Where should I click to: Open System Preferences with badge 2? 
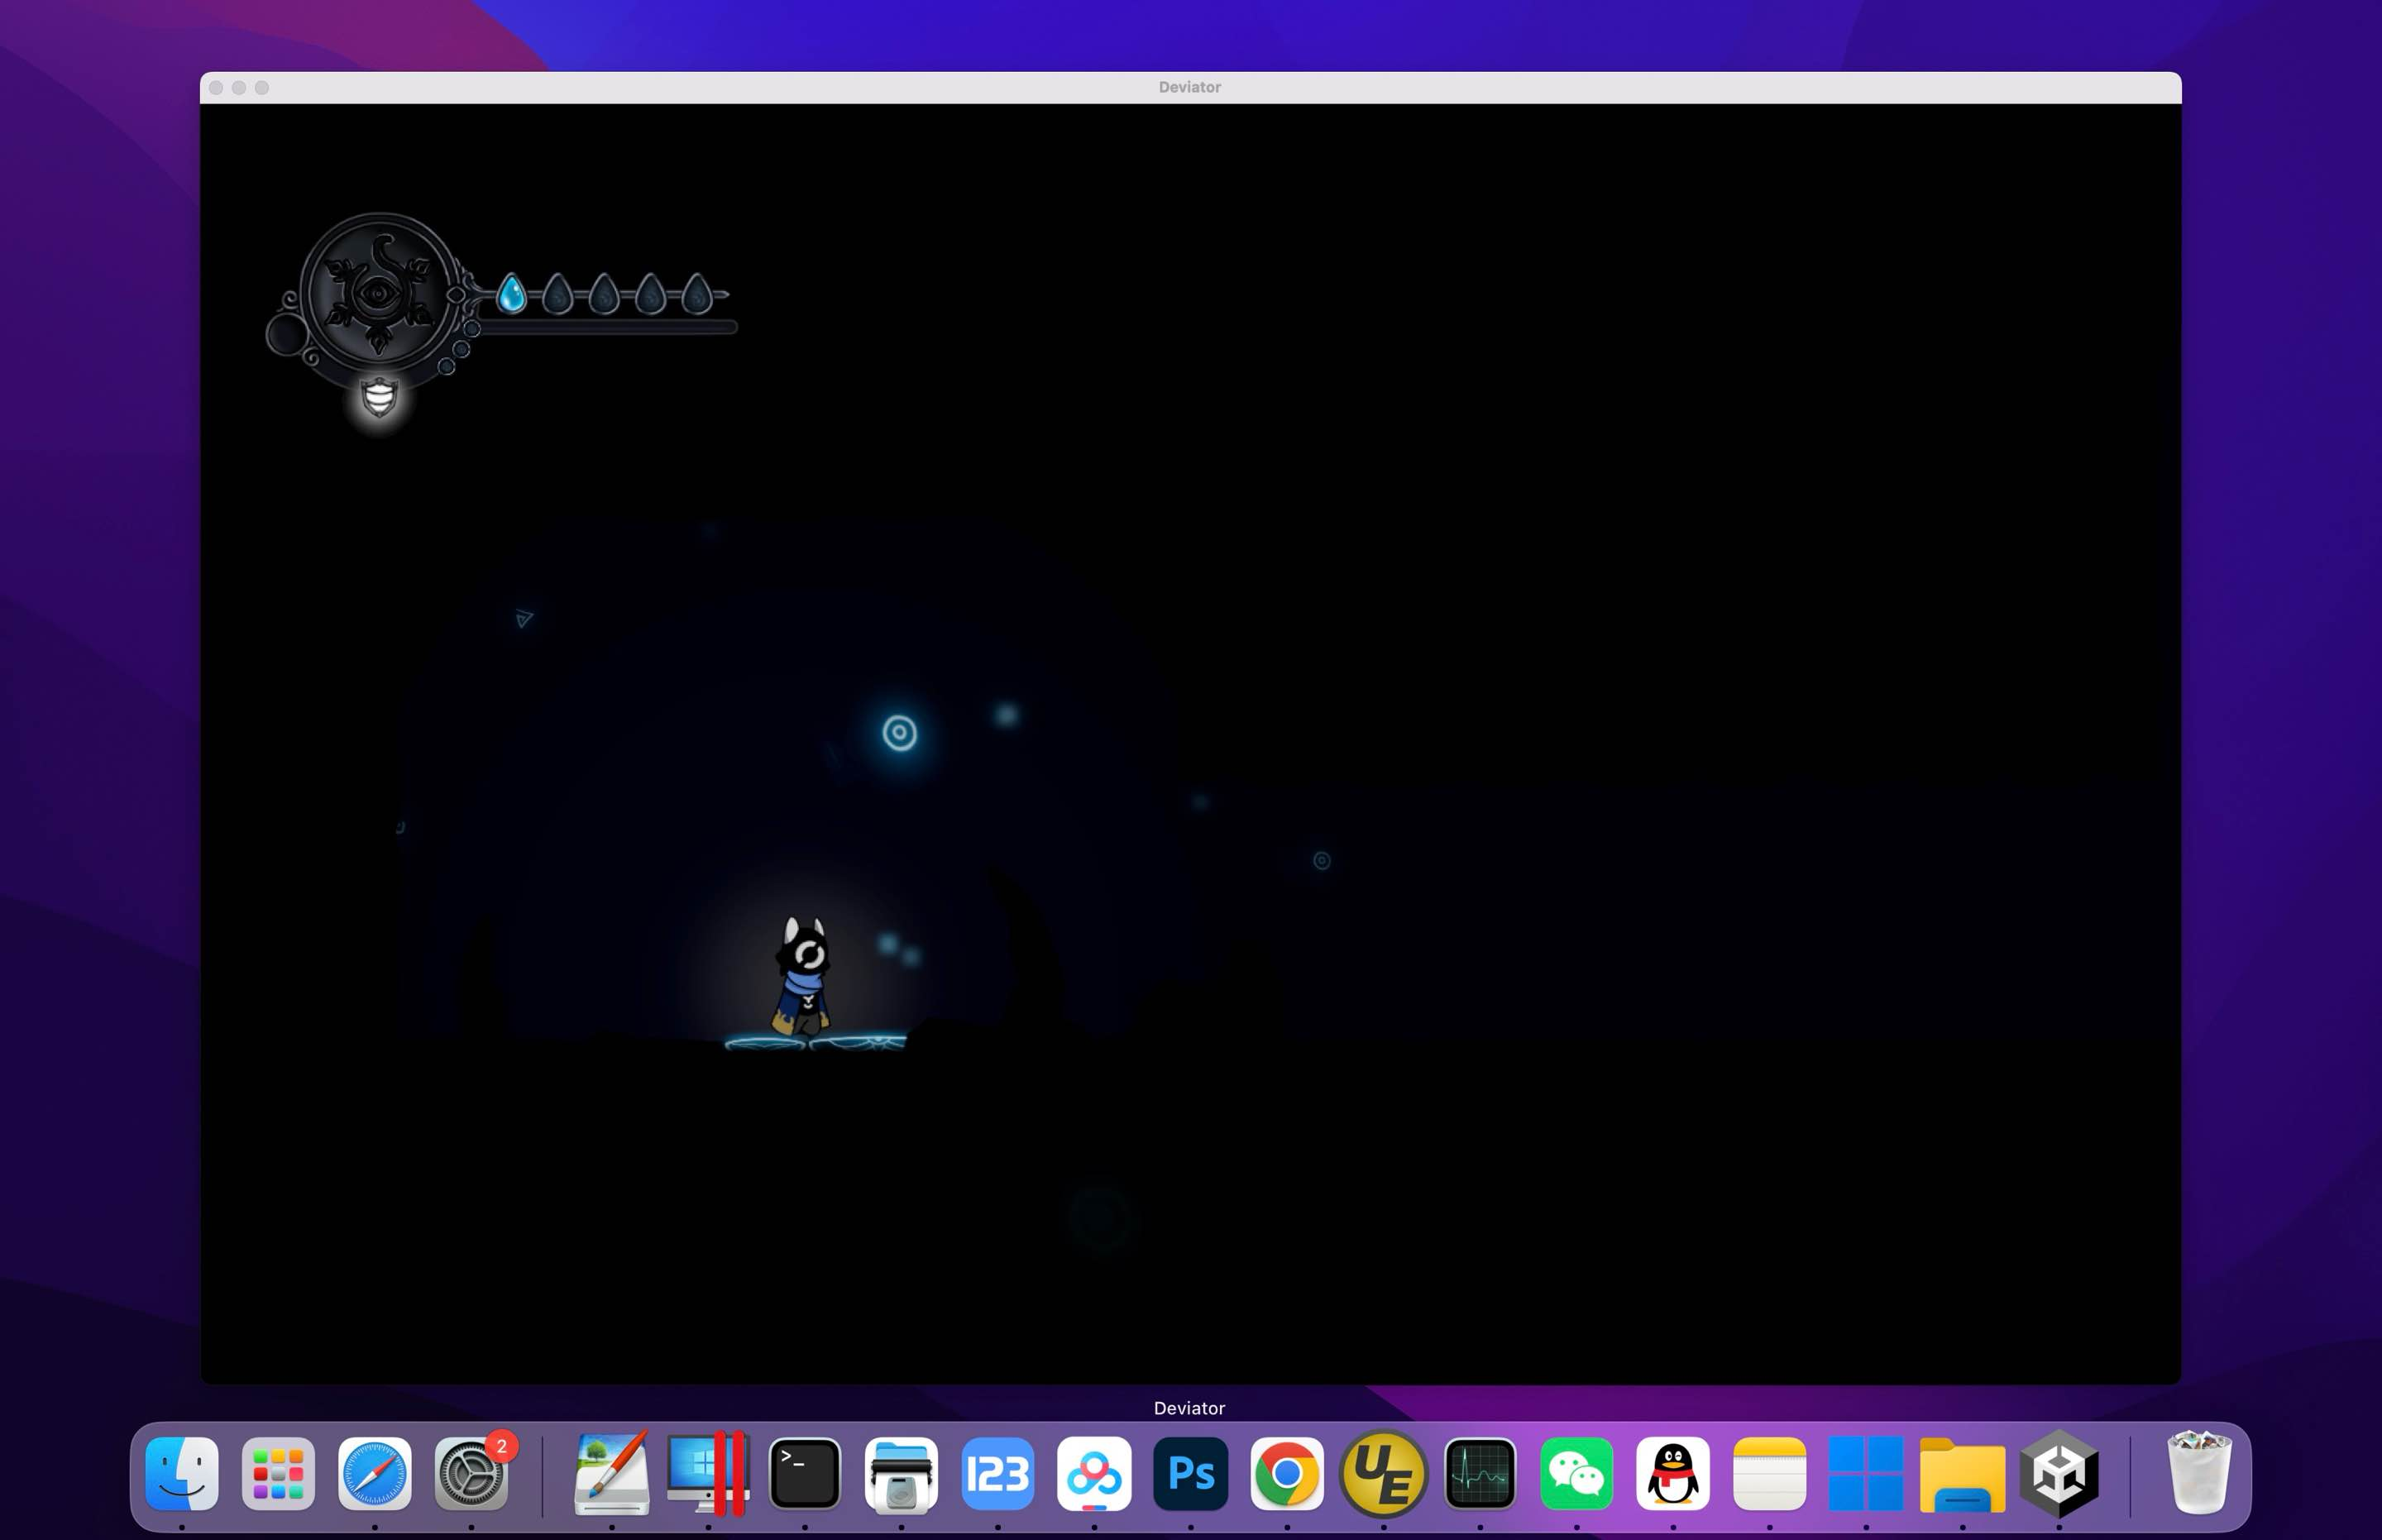pyautogui.click(x=471, y=1474)
